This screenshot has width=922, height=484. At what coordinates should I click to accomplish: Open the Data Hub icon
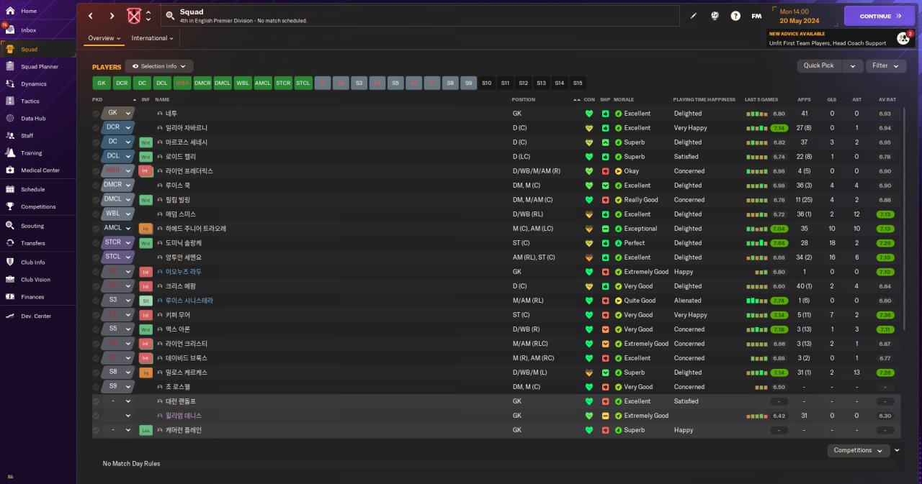10,118
